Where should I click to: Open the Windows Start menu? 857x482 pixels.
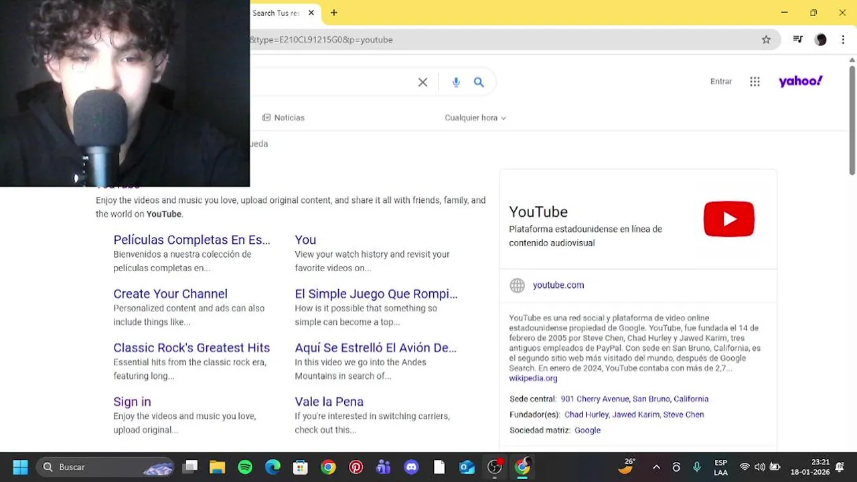[x=20, y=467]
